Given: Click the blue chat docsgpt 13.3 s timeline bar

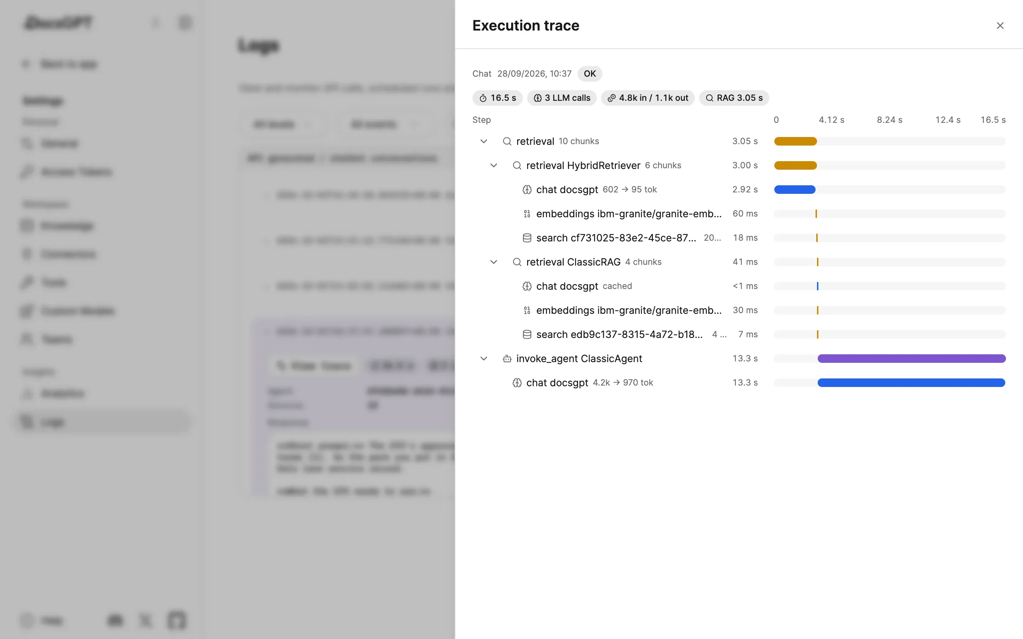Looking at the screenshot, I should click(x=911, y=383).
